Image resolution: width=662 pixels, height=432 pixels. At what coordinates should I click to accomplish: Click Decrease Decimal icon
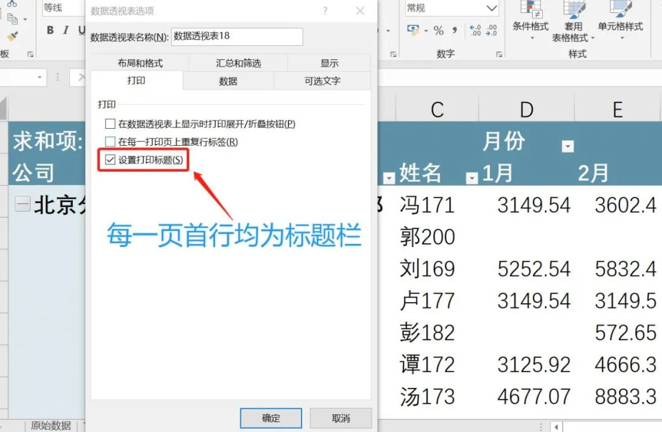492,31
